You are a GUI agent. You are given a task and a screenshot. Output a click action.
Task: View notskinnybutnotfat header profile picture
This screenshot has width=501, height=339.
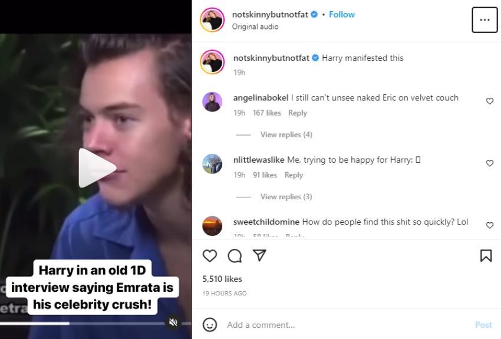(x=212, y=20)
